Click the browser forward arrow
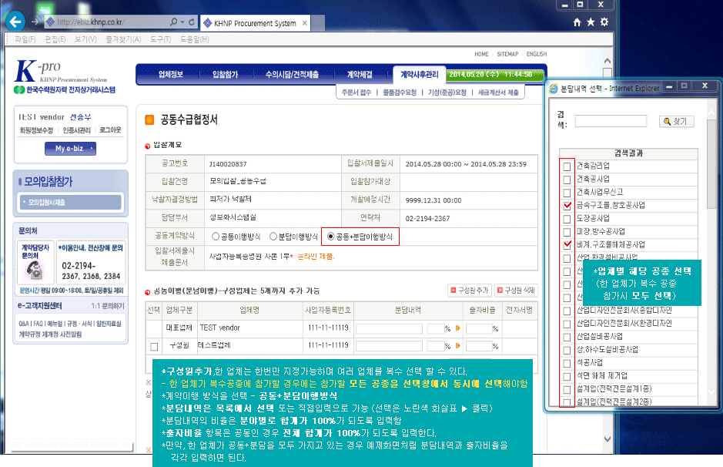723x467 pixels. click(x=35, y=22)
